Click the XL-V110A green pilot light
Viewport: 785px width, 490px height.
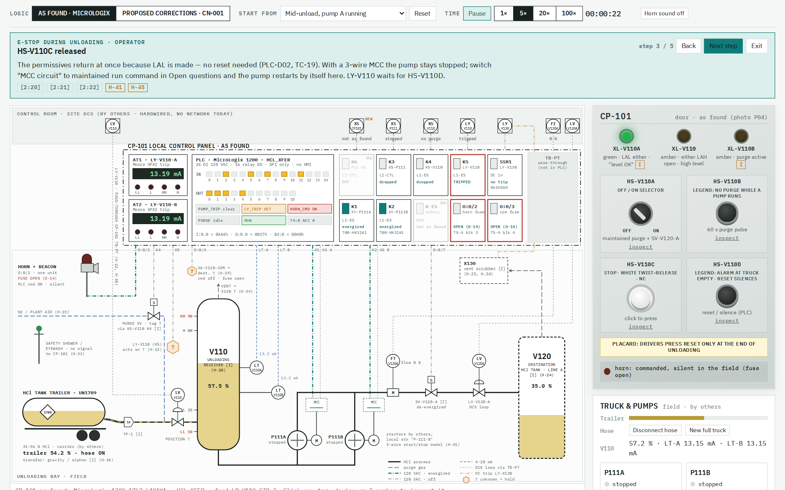point(626,136)
